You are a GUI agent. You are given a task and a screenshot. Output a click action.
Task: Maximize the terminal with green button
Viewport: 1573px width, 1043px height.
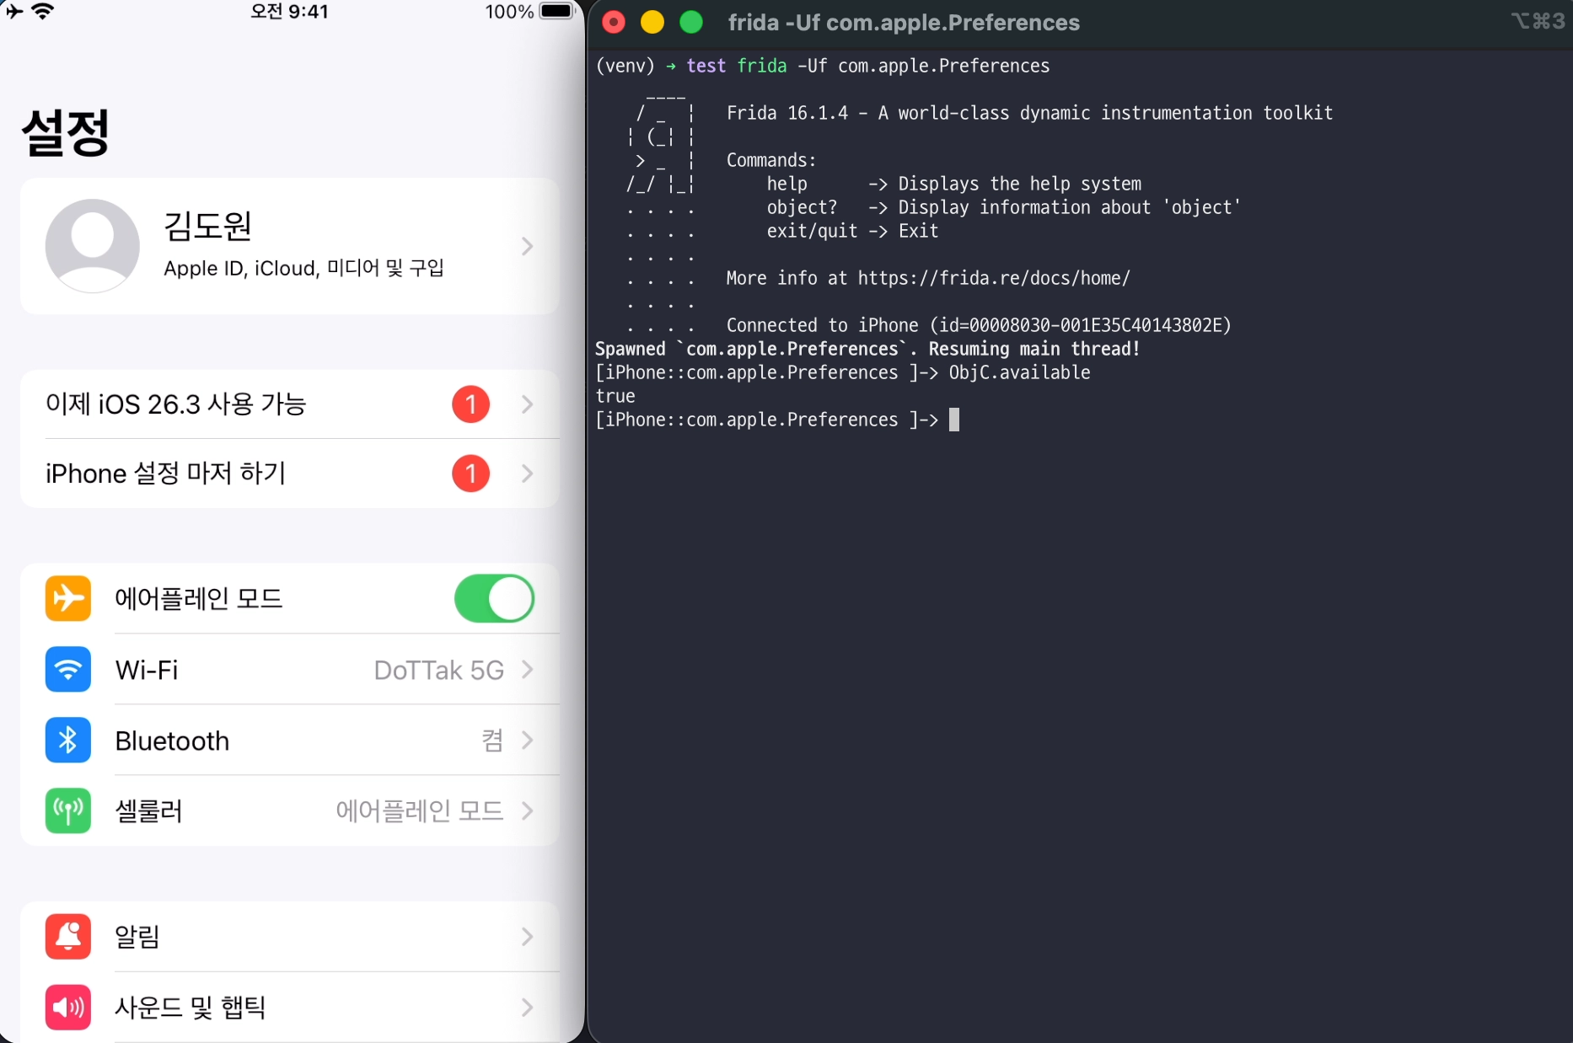click(691, 23)
